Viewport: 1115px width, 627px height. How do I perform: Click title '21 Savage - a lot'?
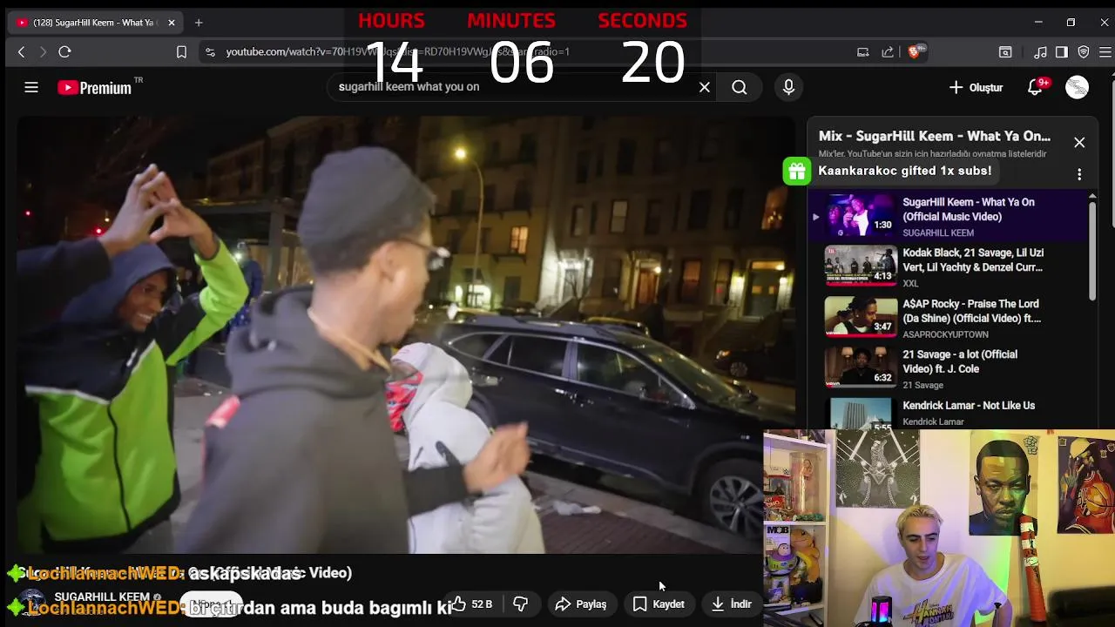(960, 361)
